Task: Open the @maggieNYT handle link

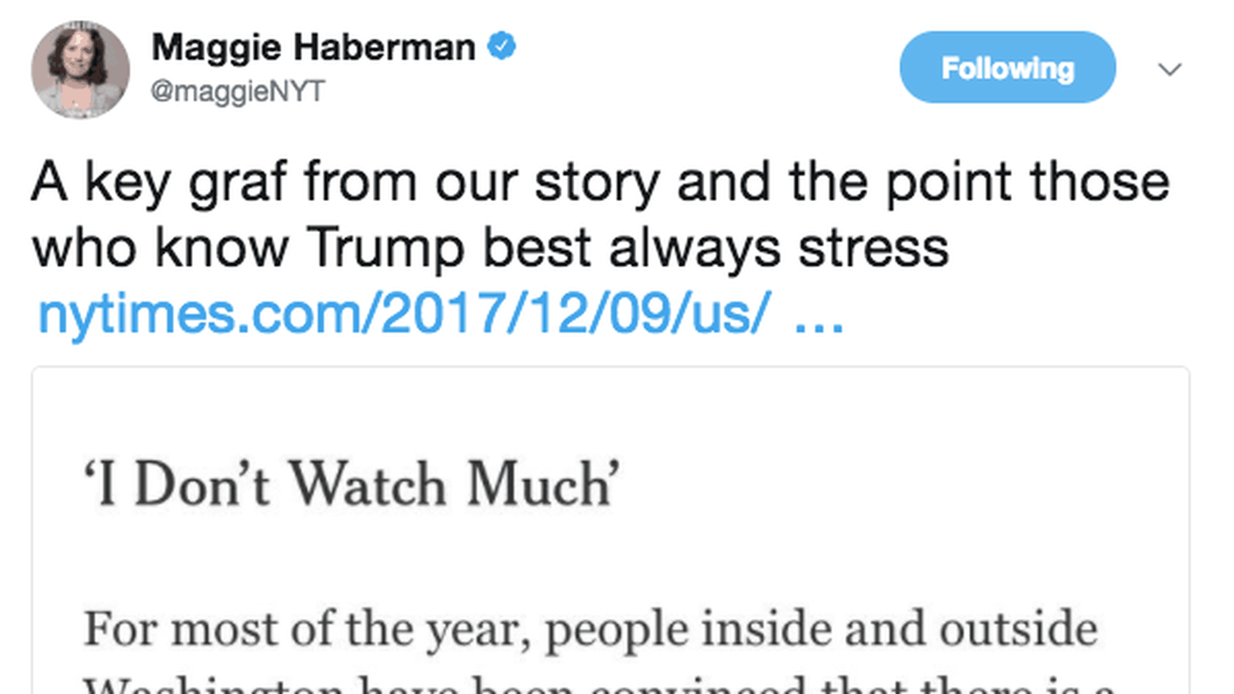Action: click(238, 91)
